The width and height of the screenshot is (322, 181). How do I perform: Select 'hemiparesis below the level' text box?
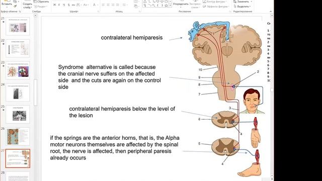pyautogui.click(x=122, y=112)
